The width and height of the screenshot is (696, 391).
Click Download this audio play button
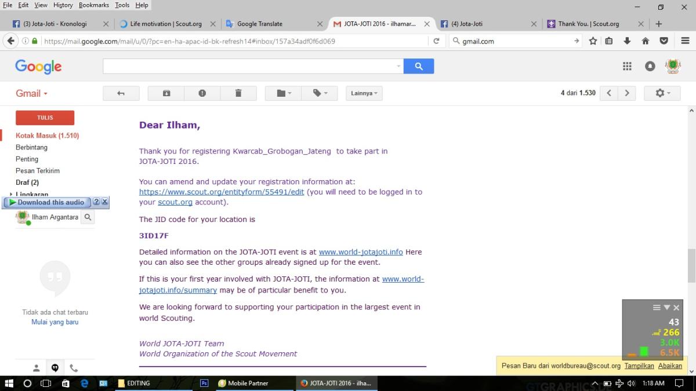click(46, 202)
